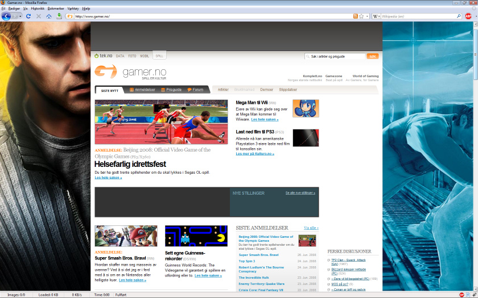478x298 pixels.
Task: Open the Slippdatoer submenu item
Action: coord(288,90)
